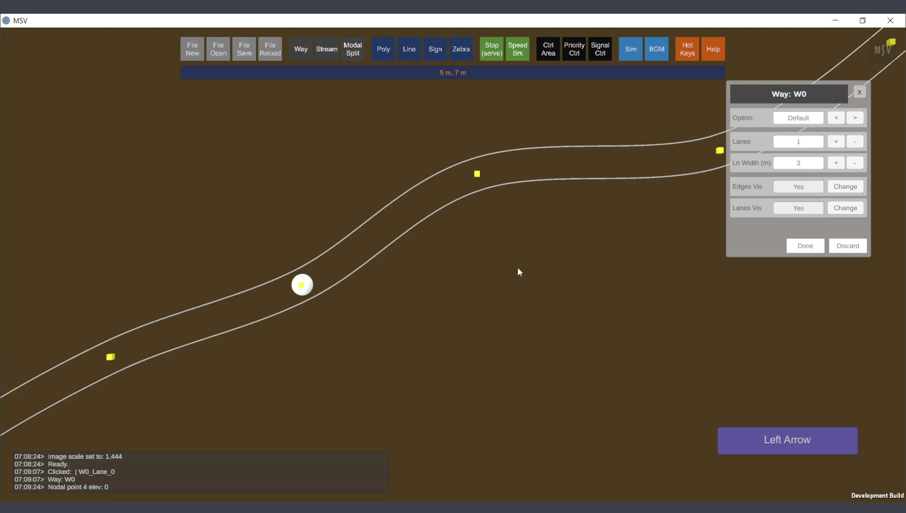The height and width of the screenshot is (513, 906).
Task: Toggle BGM background music button
Action: pyautogui.click(x=656, y=49)
